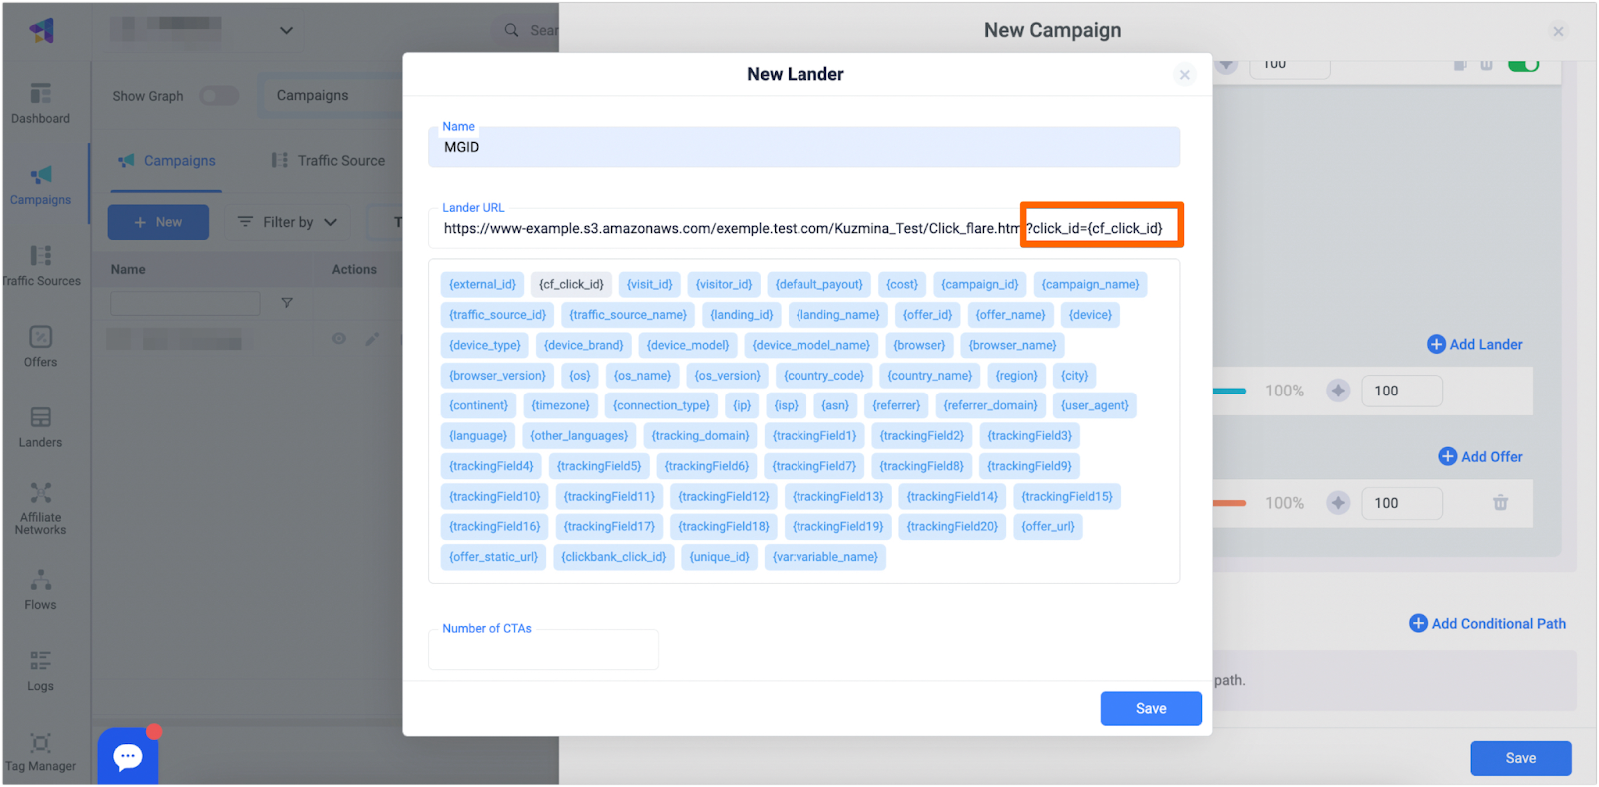Open Dashboard from the sidebar
1599x787 pixels.
[x=40, y=103]
